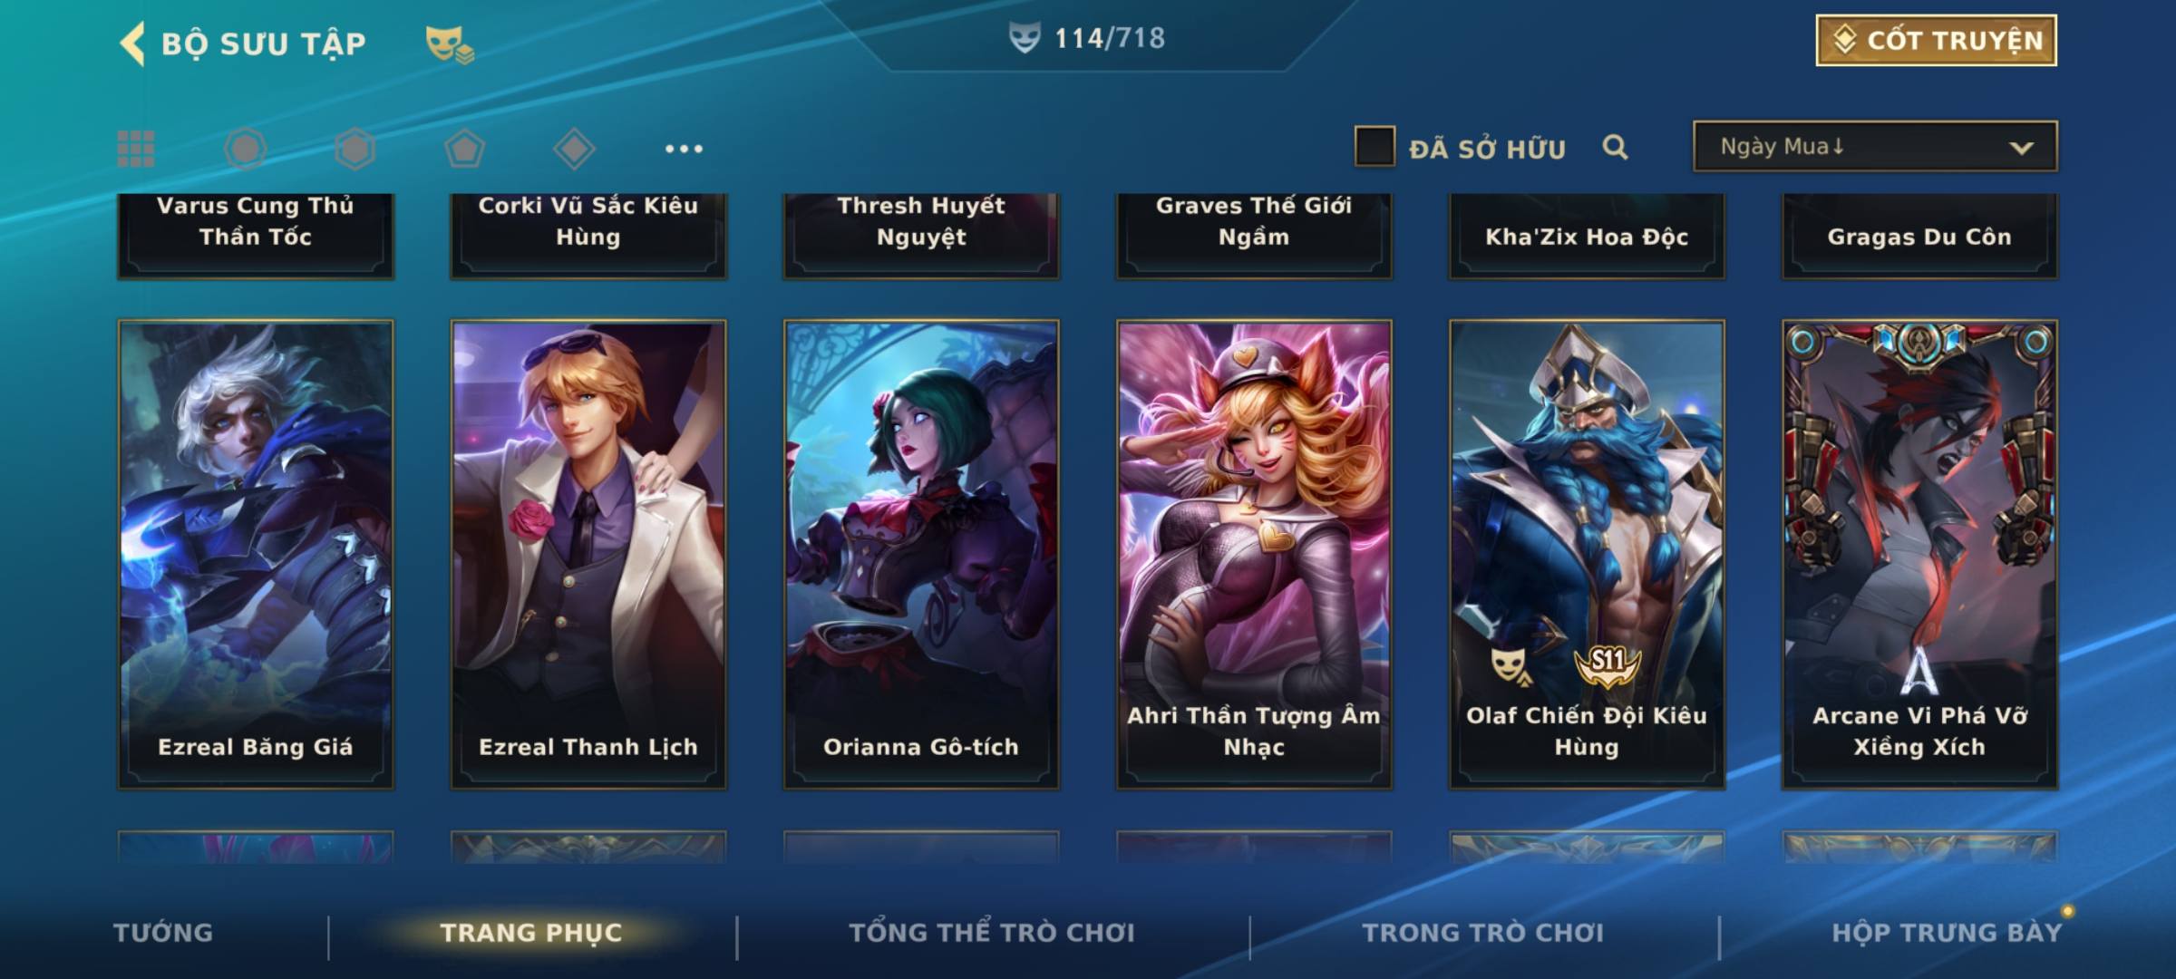Open the mask and coins skin shop icon

click(450, 44)
